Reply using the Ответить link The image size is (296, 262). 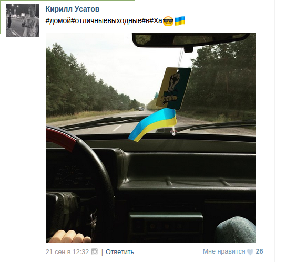coord(120,252)
